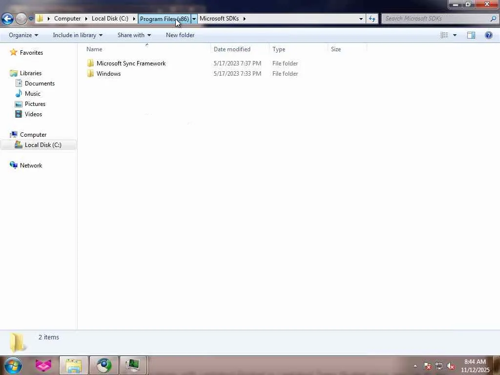Image resolution: width=500 pixels, height=375 pixels.
Task: Click the search magnifier icon
Action: 493,19
